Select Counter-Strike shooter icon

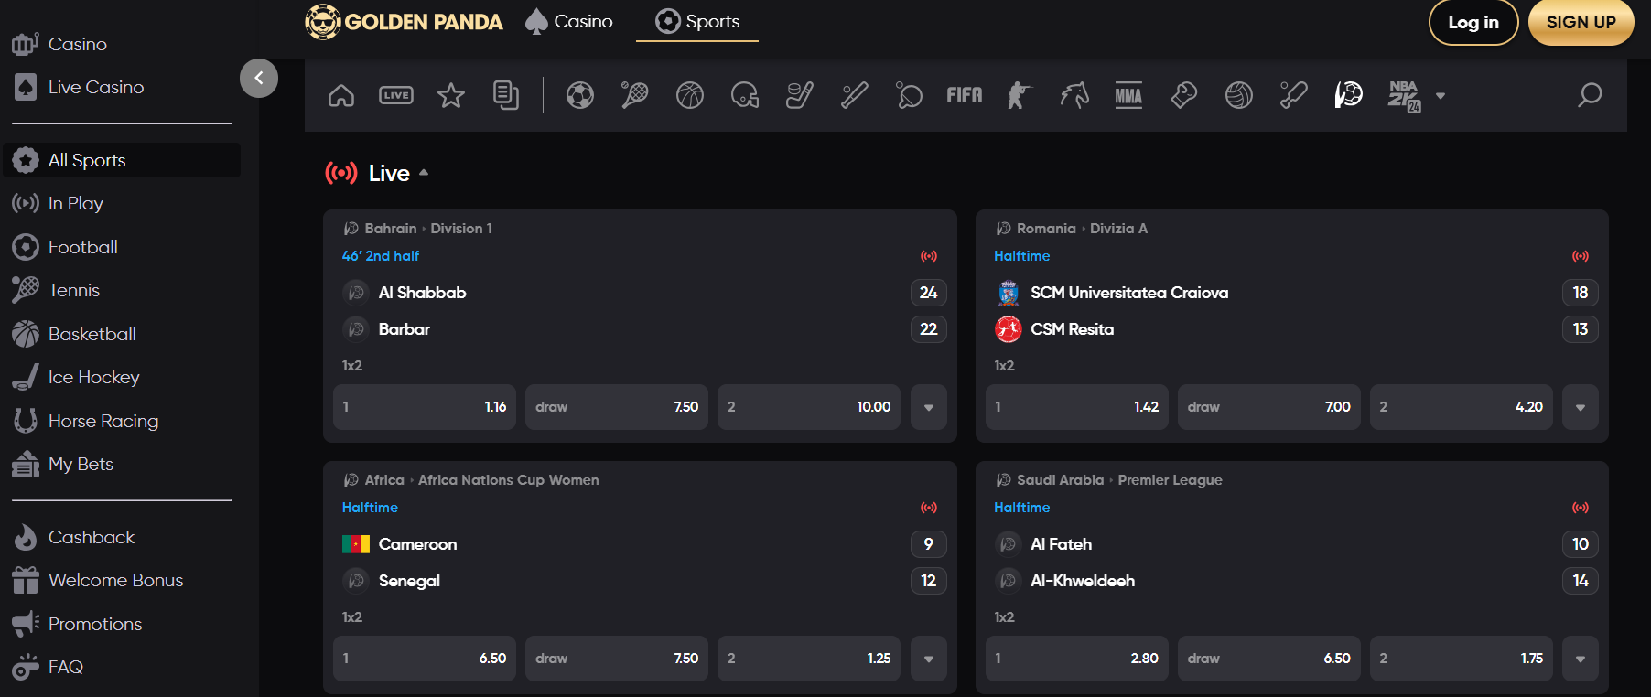(x=1020, y=95)
